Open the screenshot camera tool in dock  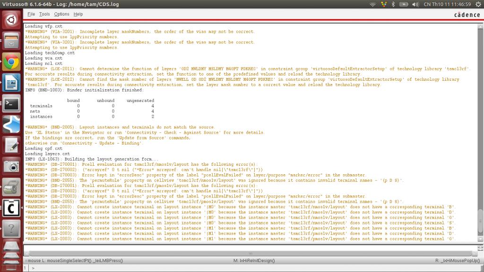click(x=11, y=167)
